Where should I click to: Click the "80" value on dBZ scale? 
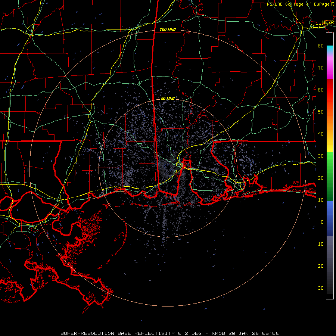tap(321, 46)
